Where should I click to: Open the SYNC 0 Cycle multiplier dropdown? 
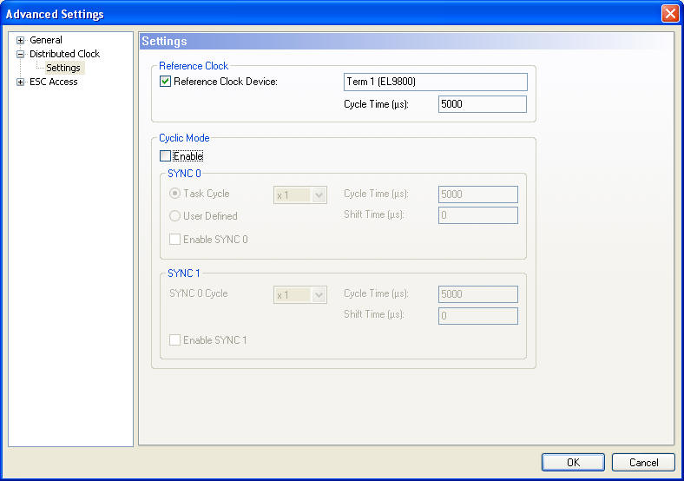pyautogui.click(x=319, y=295)
